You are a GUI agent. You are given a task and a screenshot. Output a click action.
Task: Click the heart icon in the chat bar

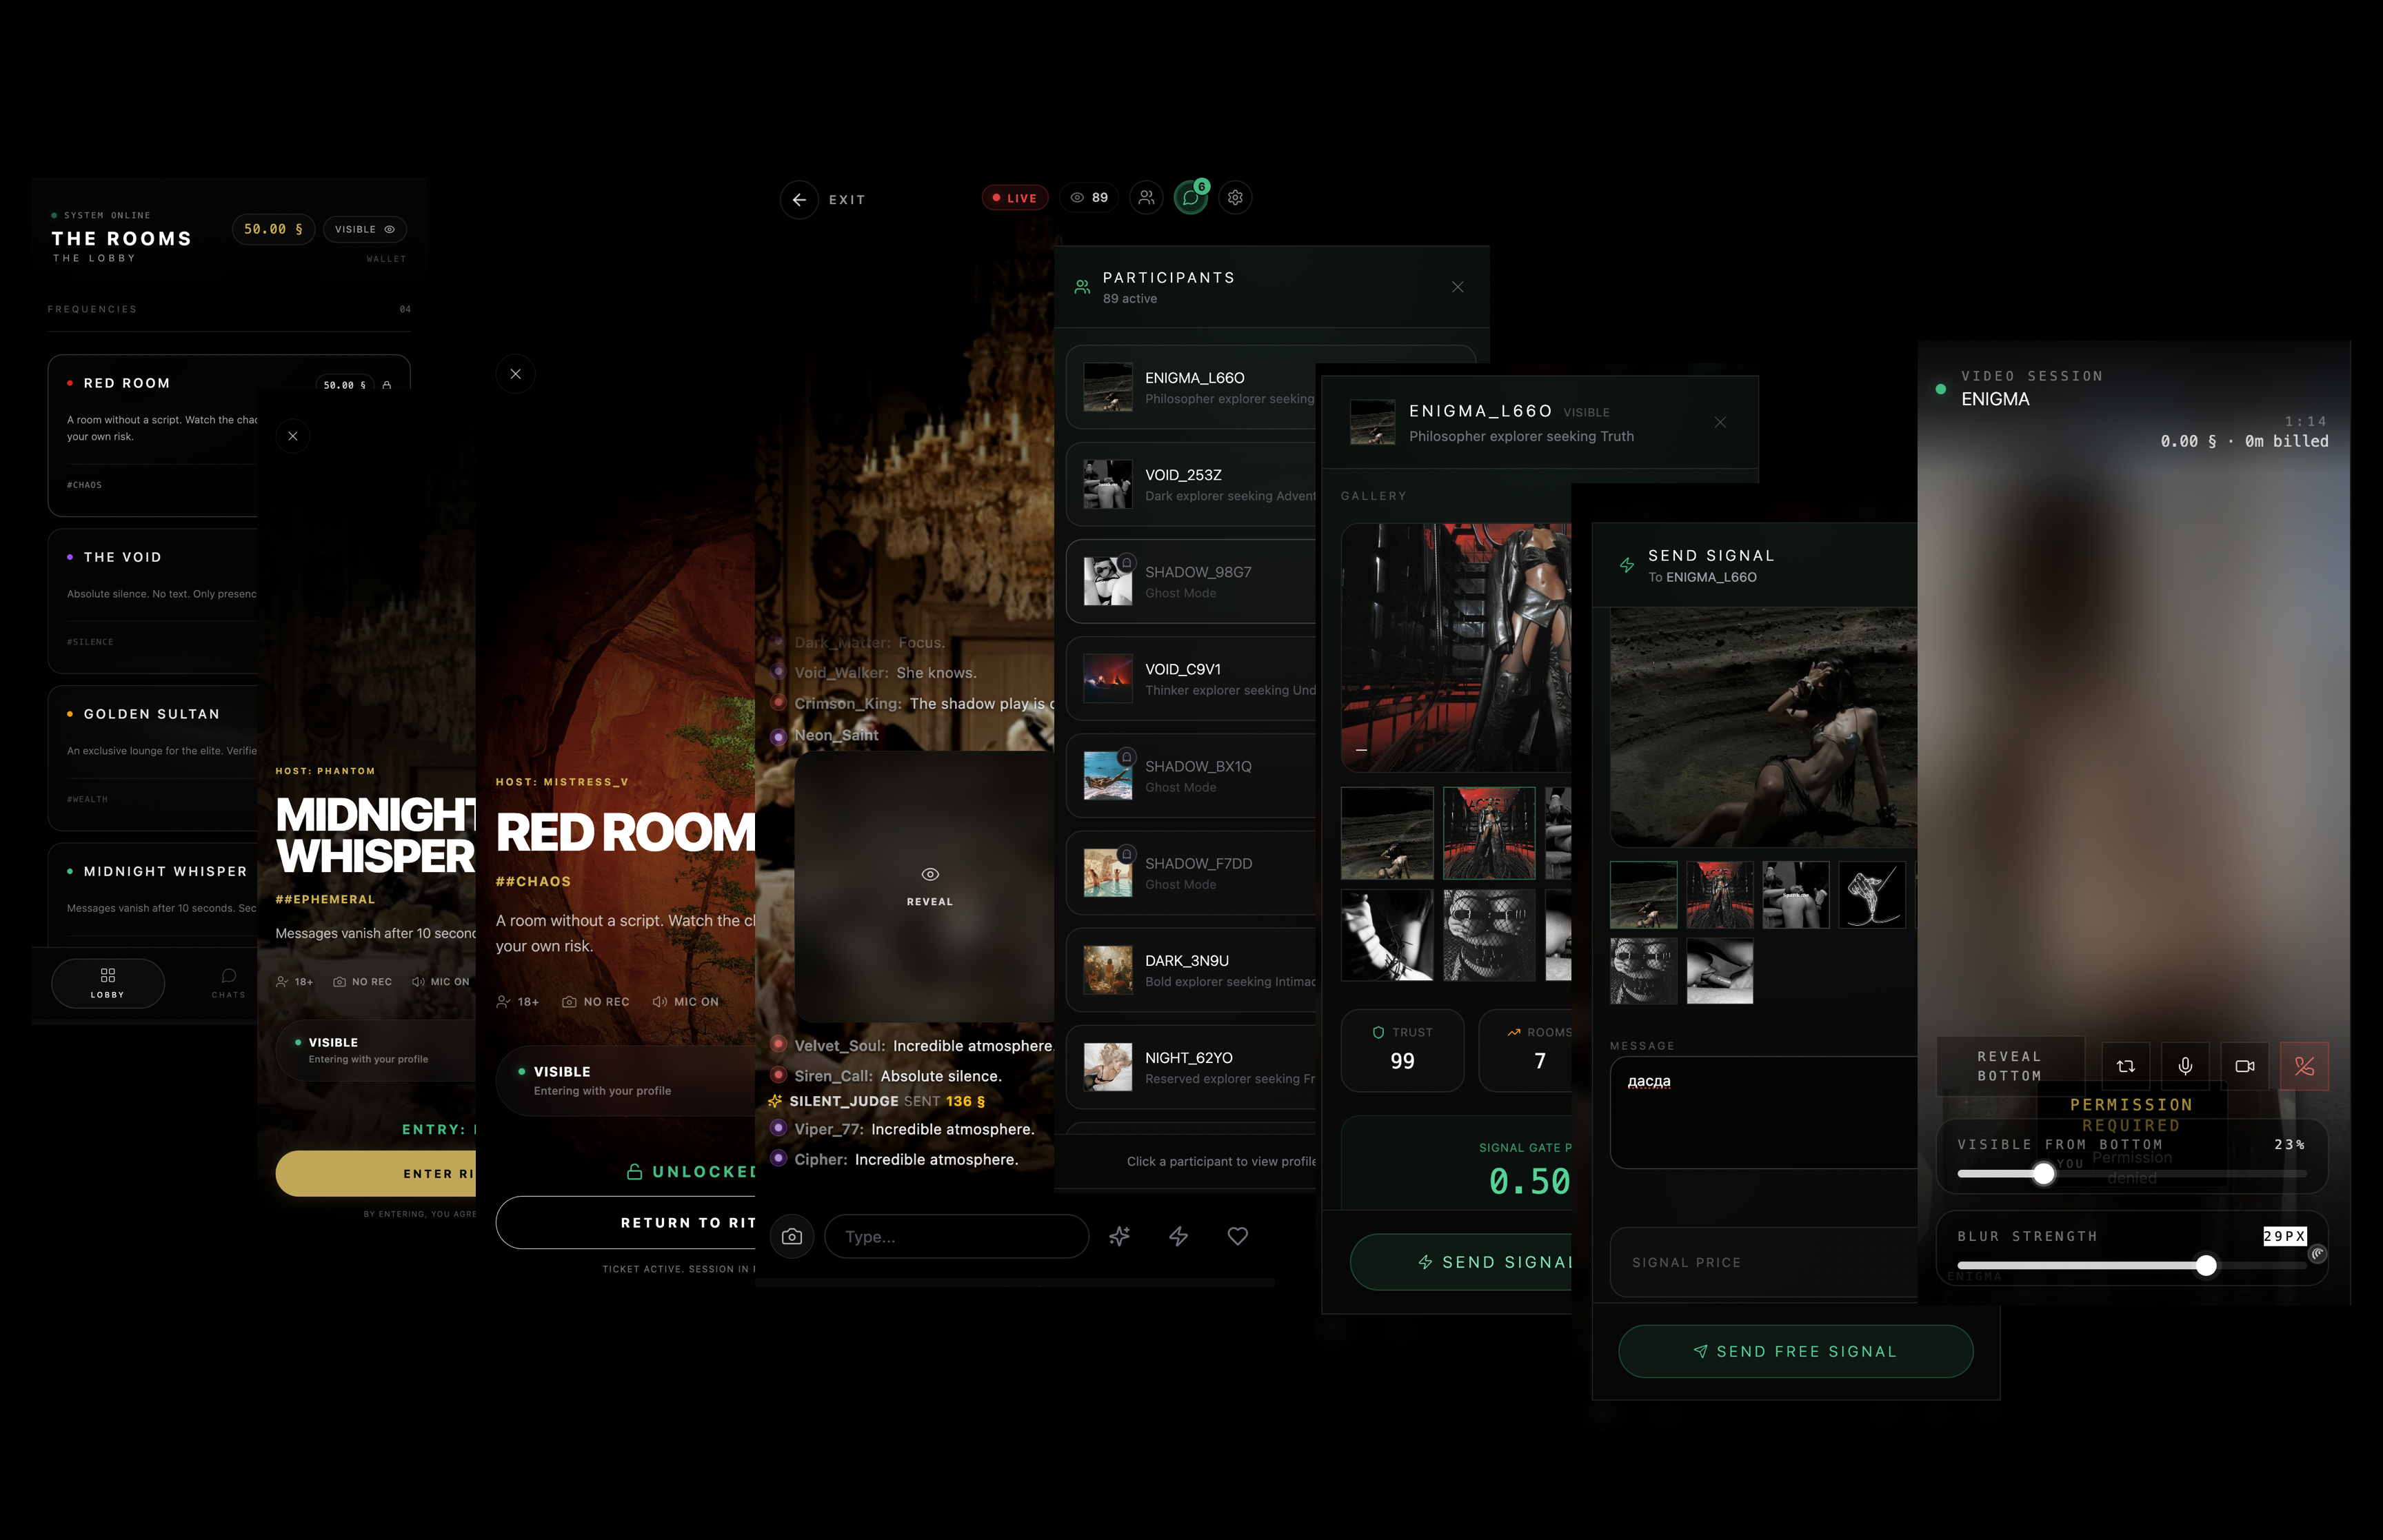coord(1237,1237)
